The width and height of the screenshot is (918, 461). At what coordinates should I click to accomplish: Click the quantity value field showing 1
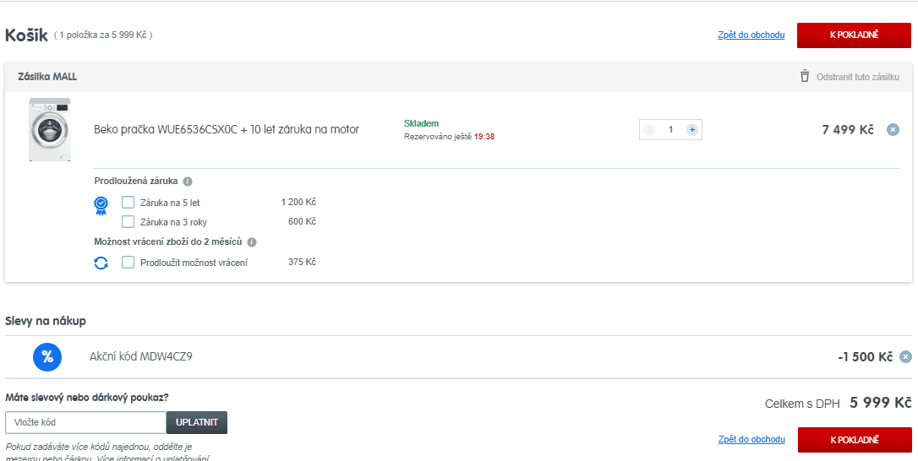[671, 130]
